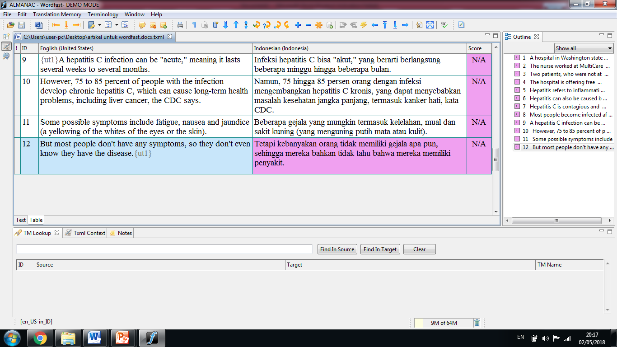Click the orange arrow with question mark icon
This screenshot has width=617, height=347.
(267, 25)
